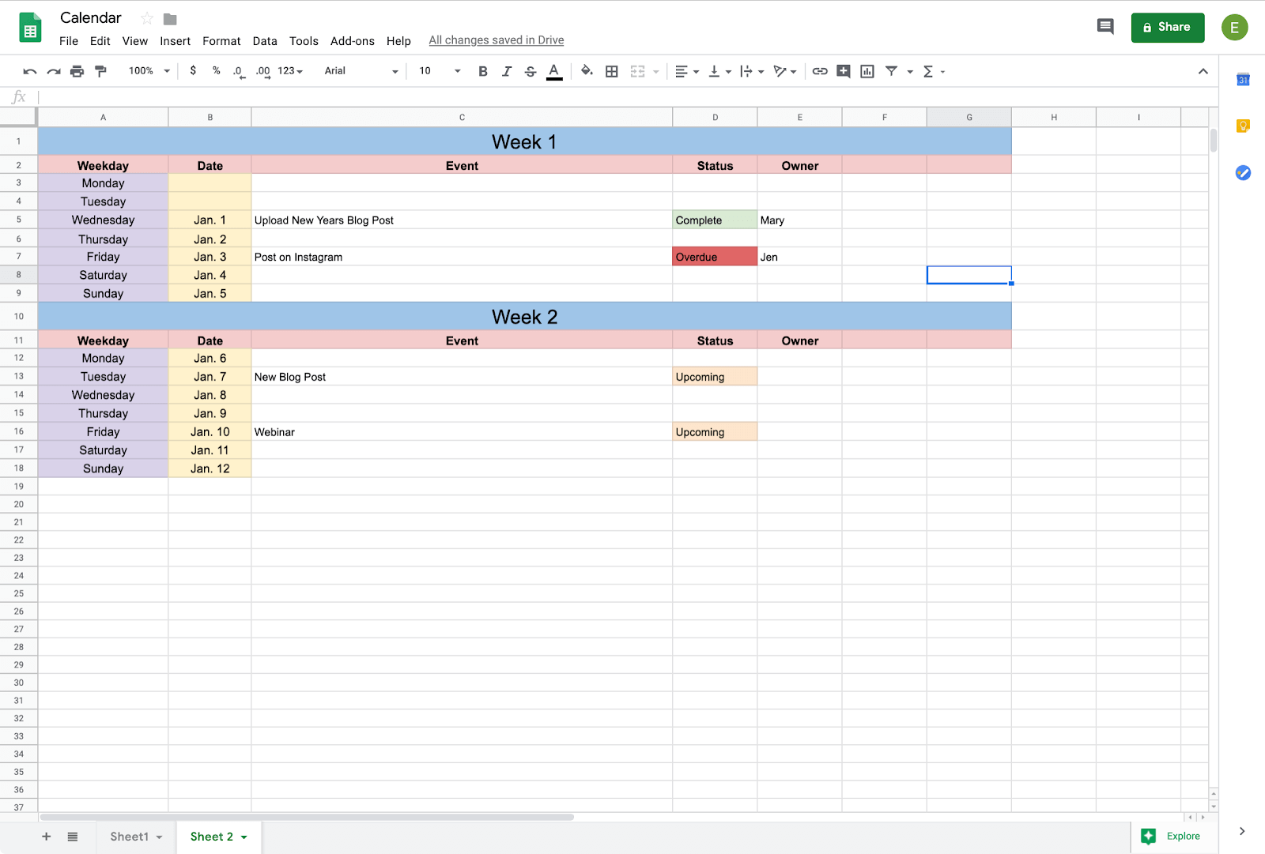
Task: Open horizontal align dropdown
Action: tap(686, 71)
